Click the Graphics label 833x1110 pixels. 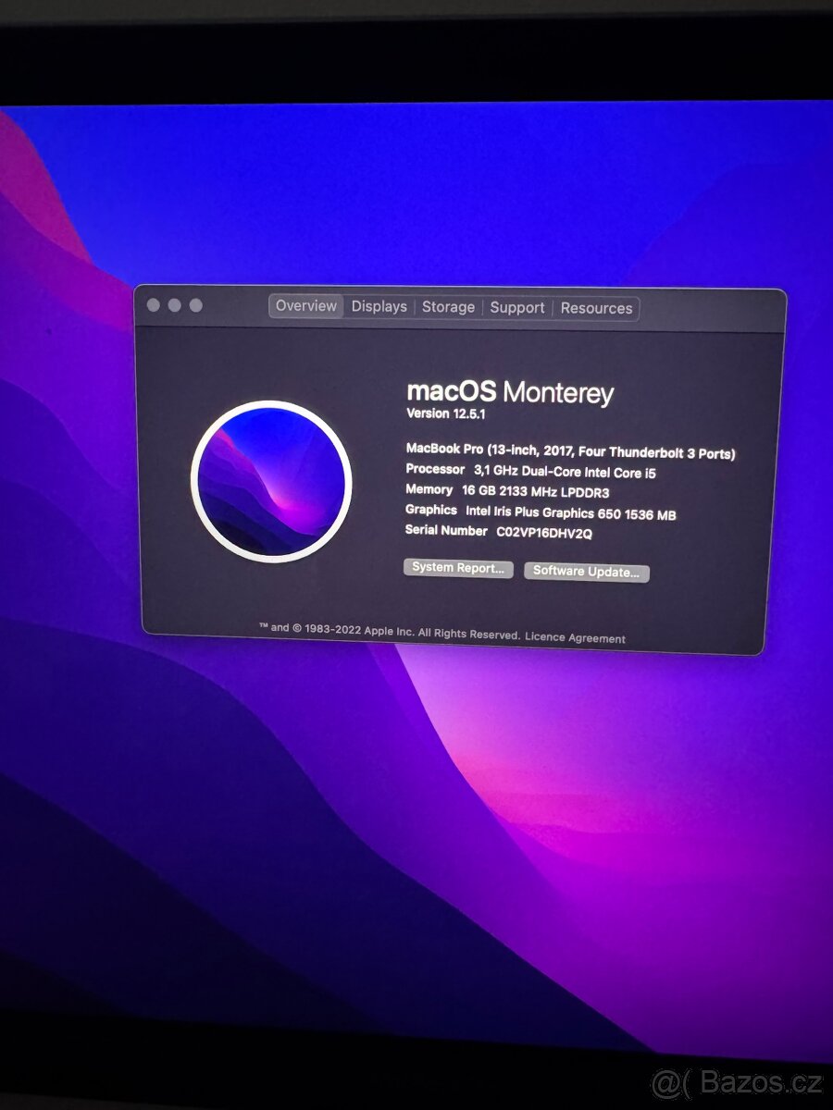431,511
